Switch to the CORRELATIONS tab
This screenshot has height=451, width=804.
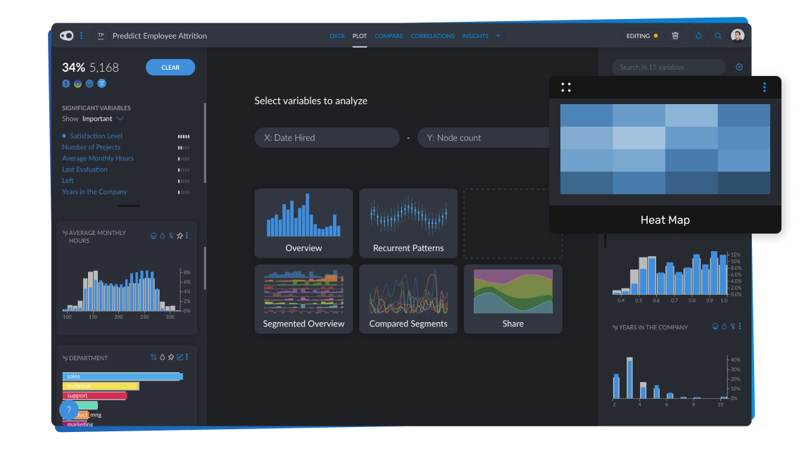(432, 35)
